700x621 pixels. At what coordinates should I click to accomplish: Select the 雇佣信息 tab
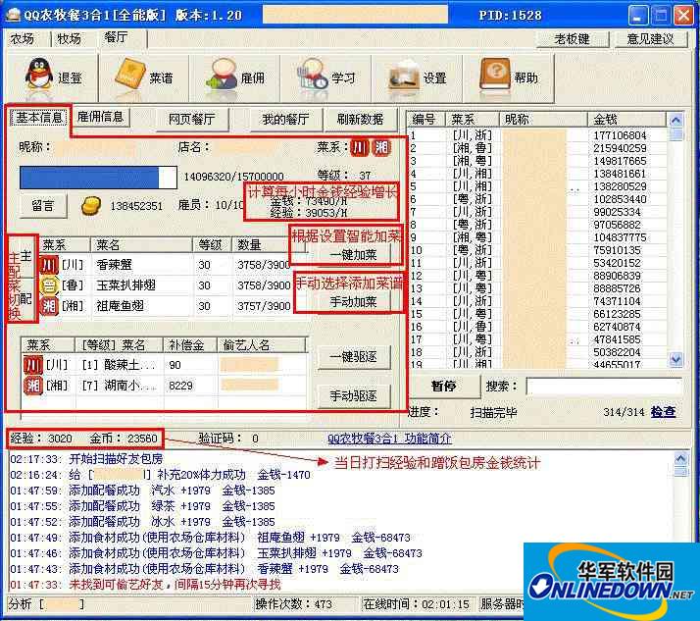(100, 117)
